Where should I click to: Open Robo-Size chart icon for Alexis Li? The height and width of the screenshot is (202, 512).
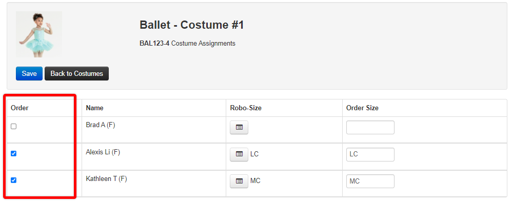click(239, 154)
